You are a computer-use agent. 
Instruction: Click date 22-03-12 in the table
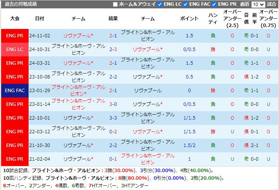point(40,131)
